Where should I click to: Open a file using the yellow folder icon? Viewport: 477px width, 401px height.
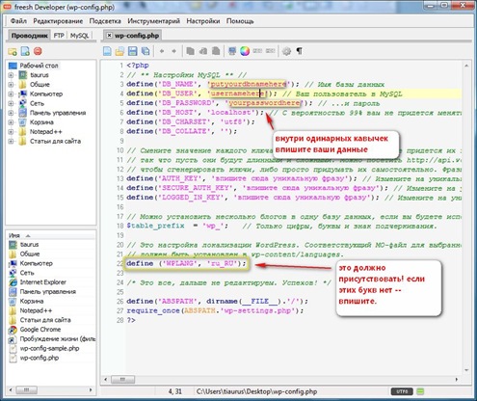pyautogui.click(x=119, y=51)
